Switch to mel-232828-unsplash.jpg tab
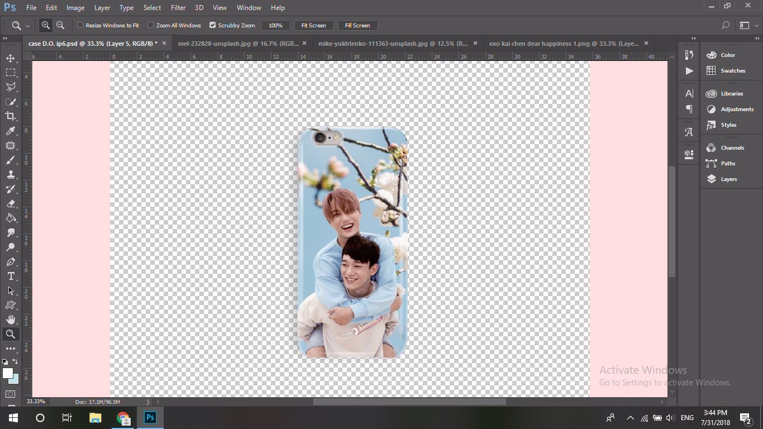Viewport: 763px width, 429px height. click(x=239, y=43)
